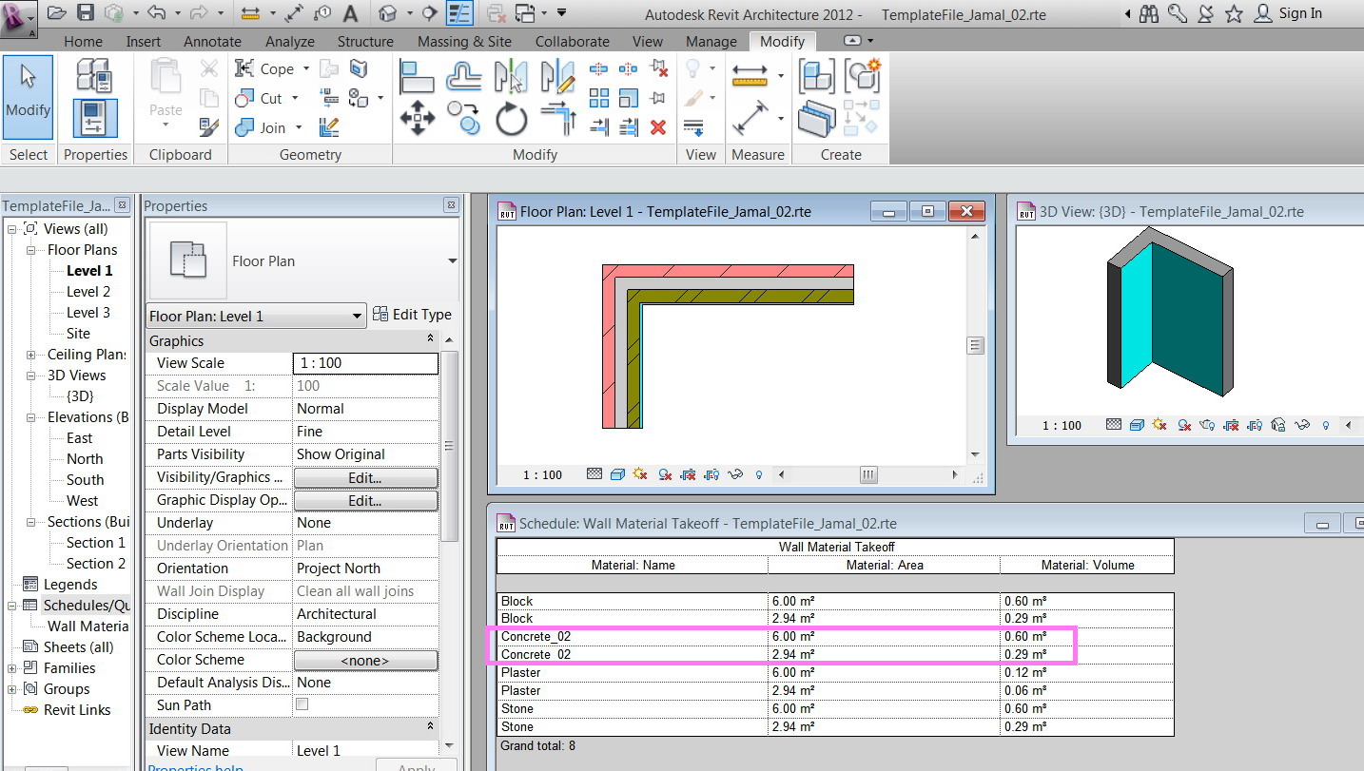The image size is (1364, 771).
Task: Toggle the Properties palette ribbon button
Action: (94, 118)
